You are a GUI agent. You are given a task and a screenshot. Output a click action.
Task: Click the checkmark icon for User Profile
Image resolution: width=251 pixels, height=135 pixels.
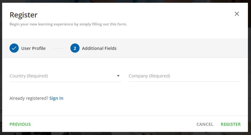[x=14, y=48]
